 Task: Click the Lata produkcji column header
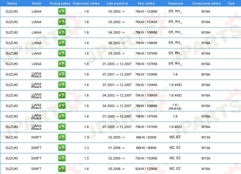click(117, 3)
